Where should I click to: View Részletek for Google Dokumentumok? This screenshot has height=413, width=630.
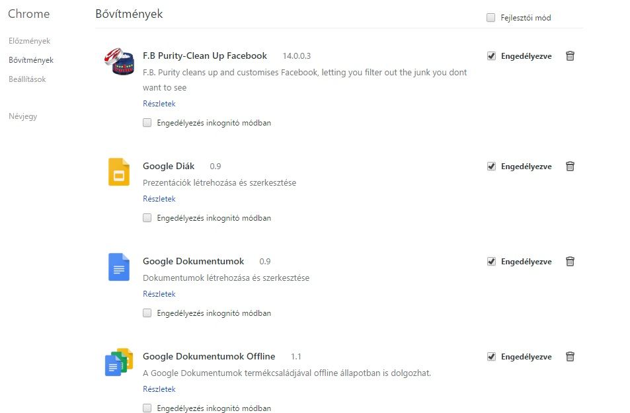click(159, 294)
